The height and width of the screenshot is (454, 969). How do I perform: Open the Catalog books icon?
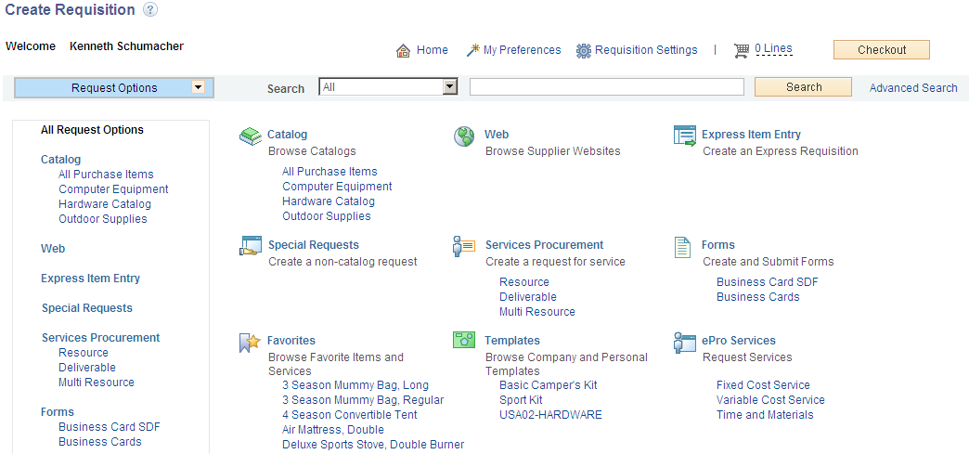coord(251,136)
